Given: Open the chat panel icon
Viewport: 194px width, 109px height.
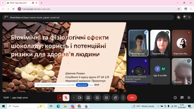Looking at the screenshot, I should (182, 98).
